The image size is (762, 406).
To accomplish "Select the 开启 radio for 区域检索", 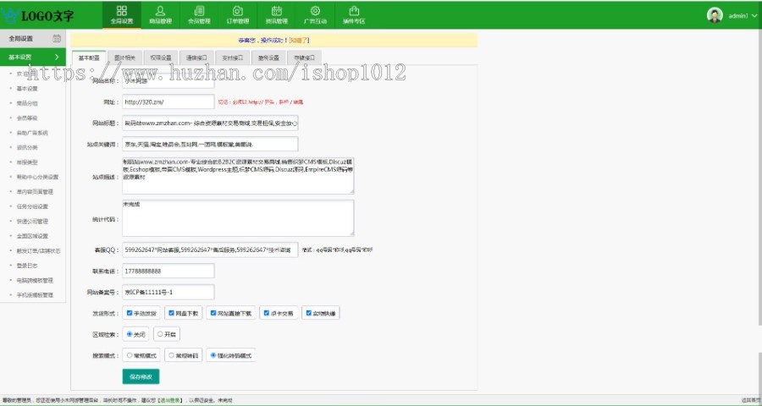I will click(x=160, y=334).
